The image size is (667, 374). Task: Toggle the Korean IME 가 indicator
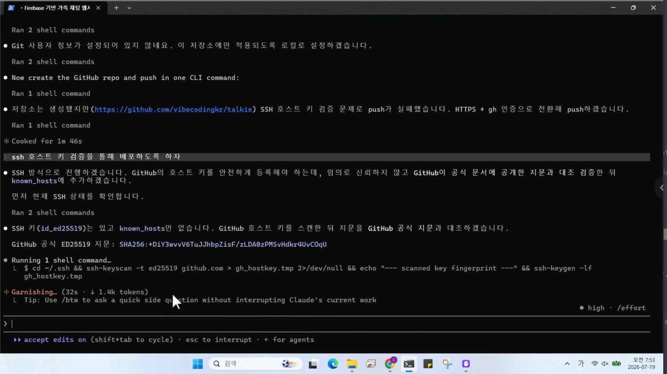click(x=581, y=364)
